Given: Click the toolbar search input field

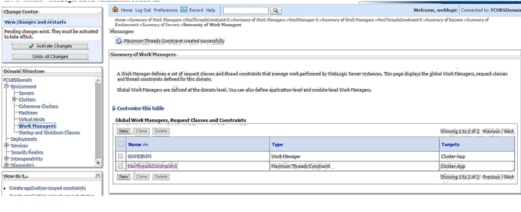Looking at the screenshot, I should coord(246,10).
